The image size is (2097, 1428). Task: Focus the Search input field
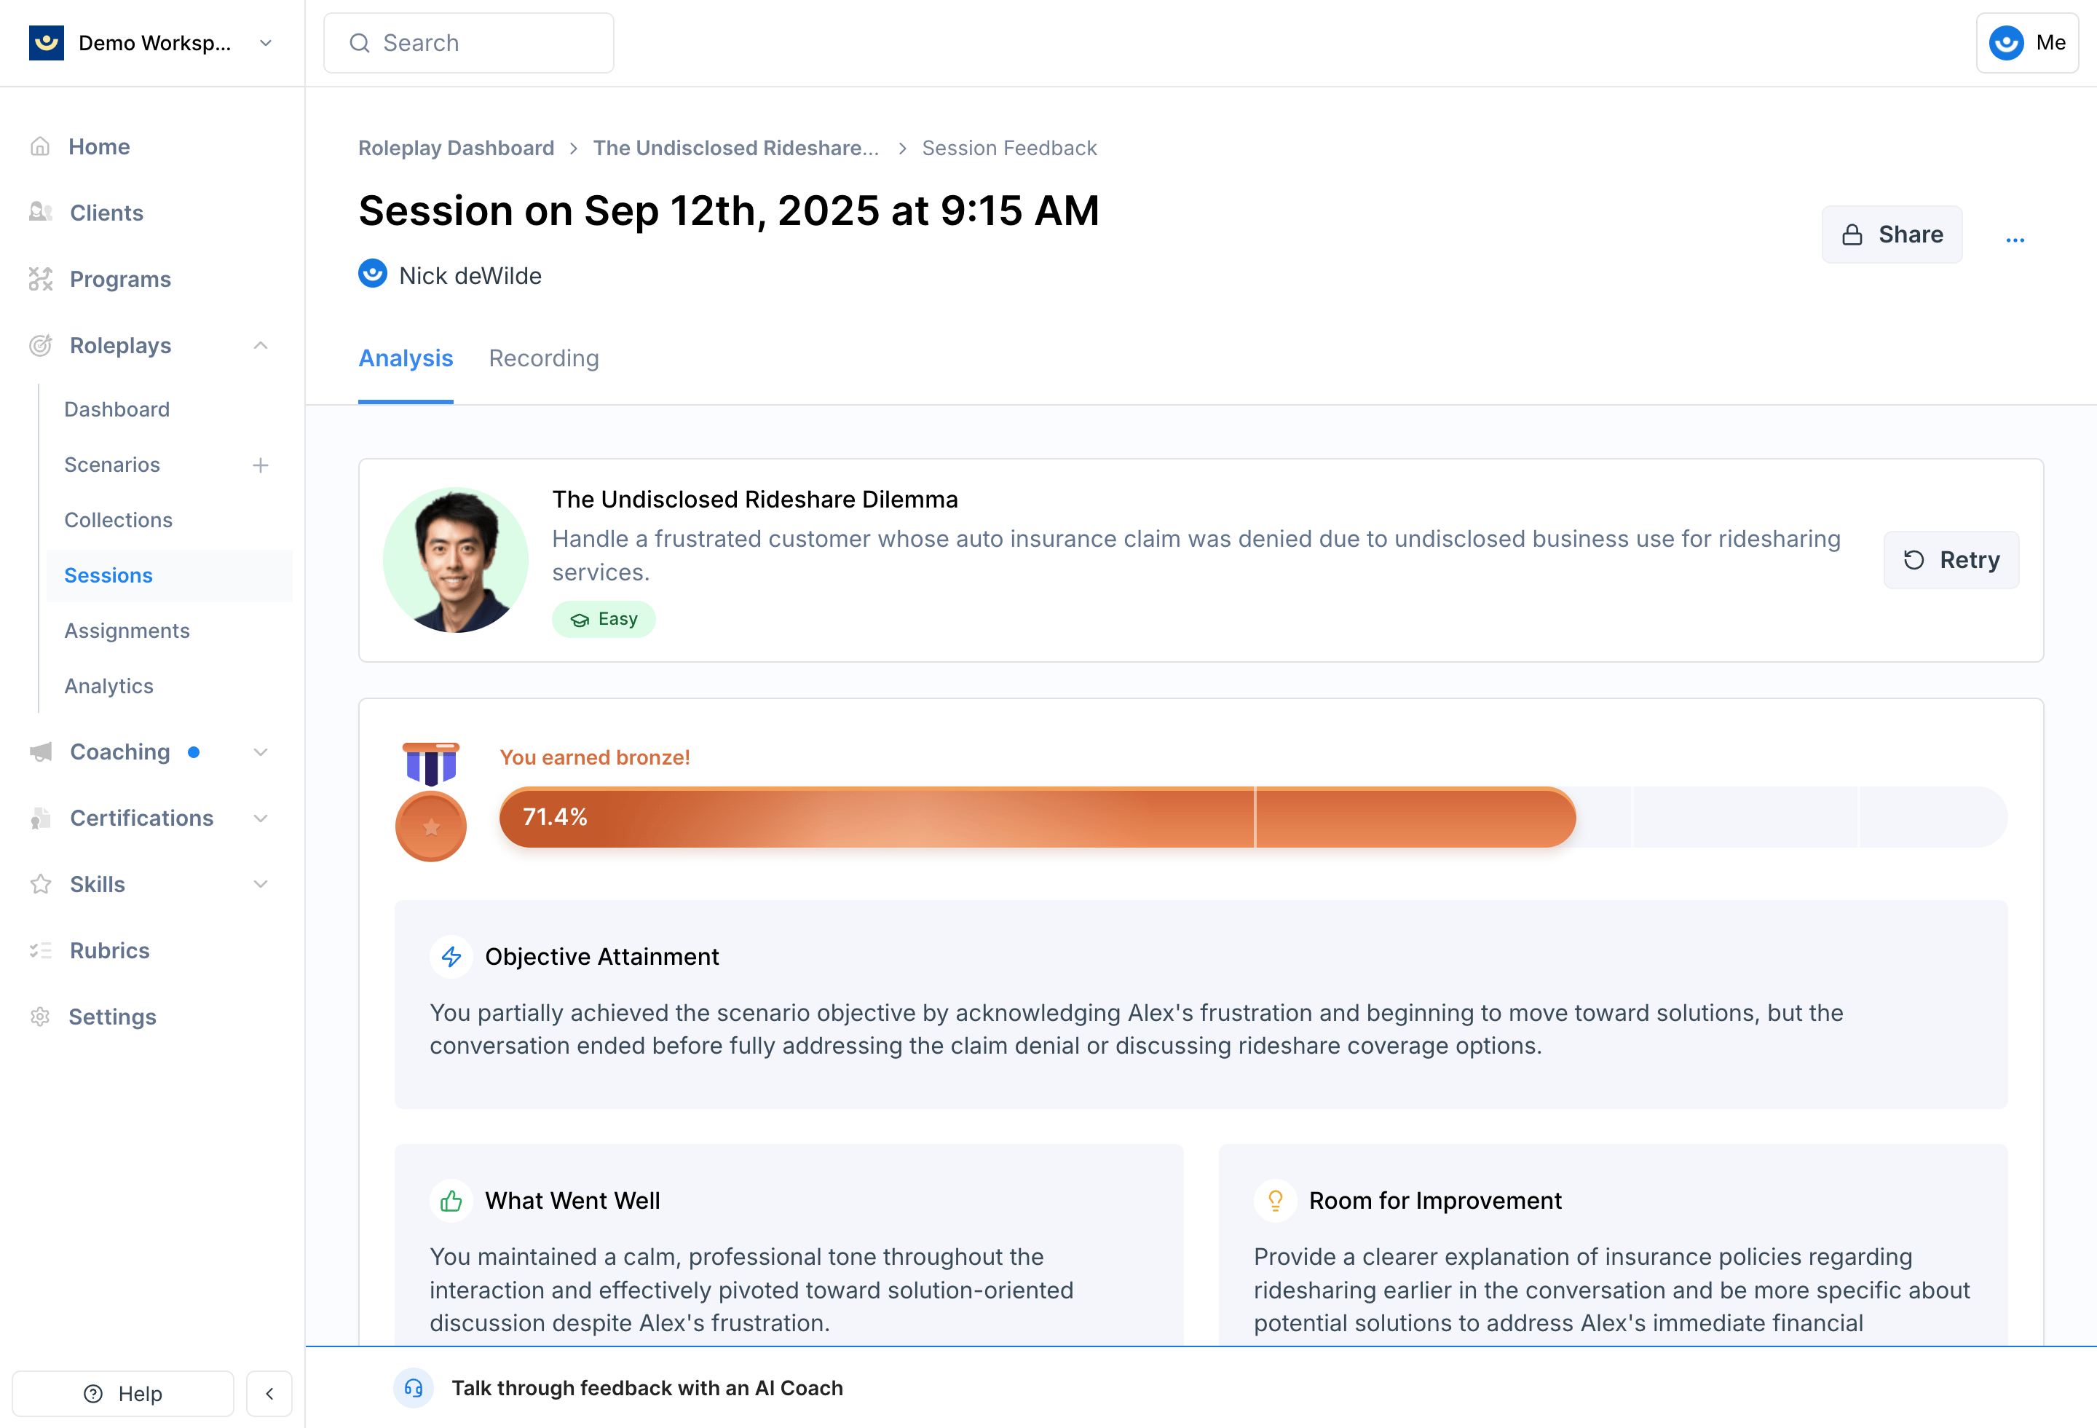(x=468, y=42)
